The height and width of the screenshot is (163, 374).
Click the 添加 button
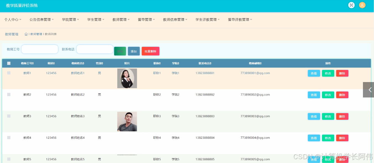(x=134, y=51)
